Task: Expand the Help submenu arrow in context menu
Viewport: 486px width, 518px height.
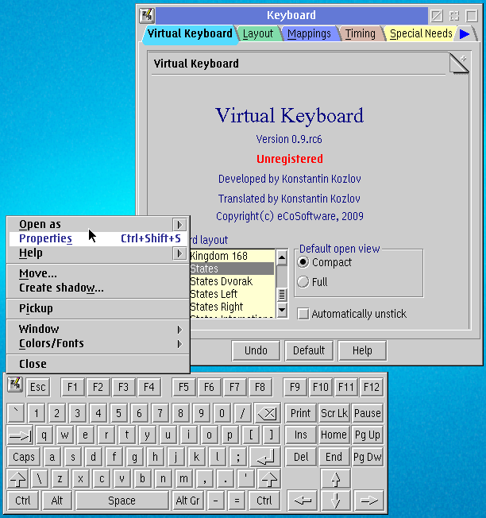Action: tap(179, 253)
